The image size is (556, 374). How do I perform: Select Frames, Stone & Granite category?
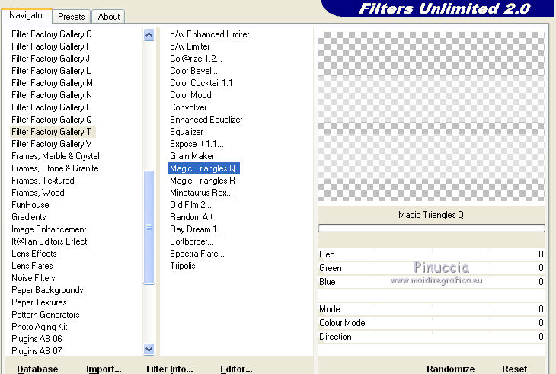55,168
